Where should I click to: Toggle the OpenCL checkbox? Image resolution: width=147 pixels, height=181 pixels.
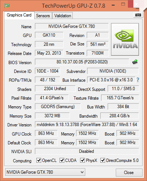[x=39, y=160]
